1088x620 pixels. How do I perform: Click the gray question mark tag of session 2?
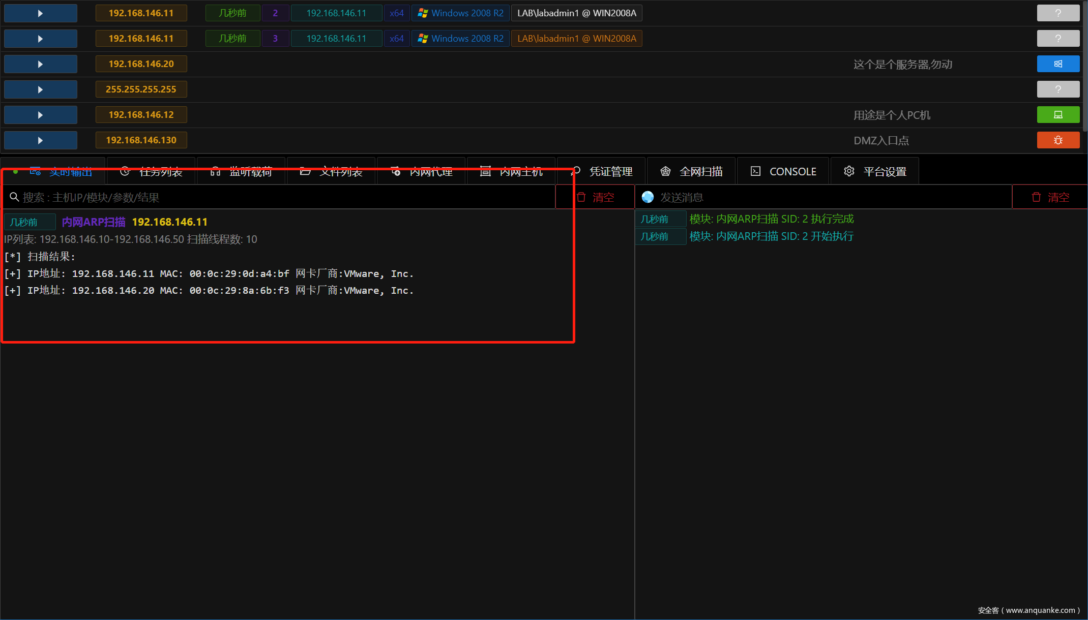click(1058, 13)
